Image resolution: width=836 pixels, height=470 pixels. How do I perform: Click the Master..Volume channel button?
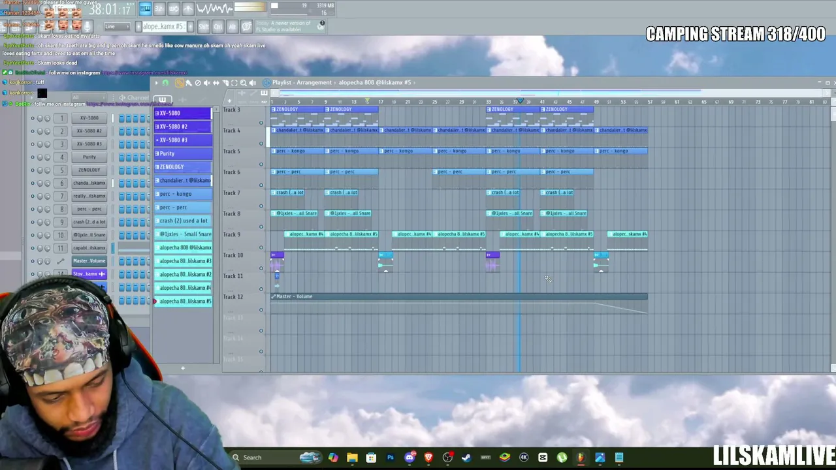pyautogui.click(x=89, y=261)
